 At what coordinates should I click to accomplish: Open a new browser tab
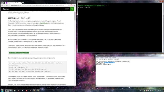point(23,3)
